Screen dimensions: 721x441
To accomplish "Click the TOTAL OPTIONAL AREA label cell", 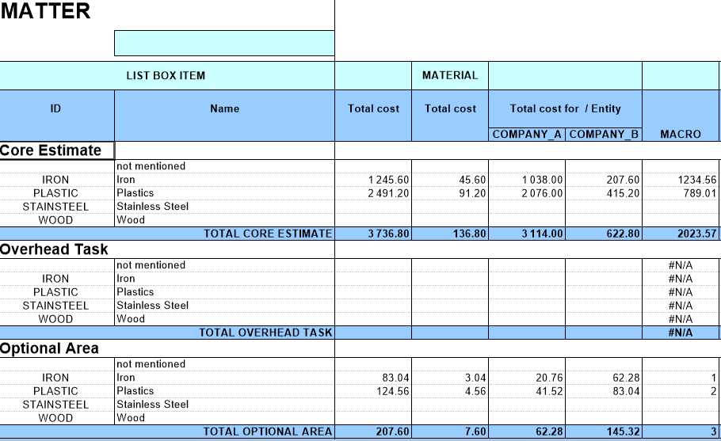I will [224, 431].
